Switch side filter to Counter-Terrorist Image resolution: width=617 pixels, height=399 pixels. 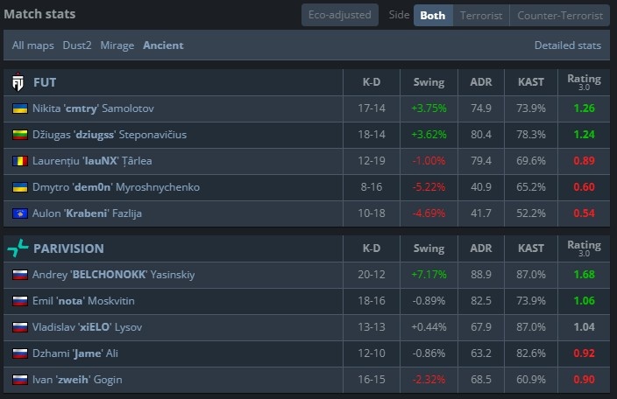coord(560,15)
